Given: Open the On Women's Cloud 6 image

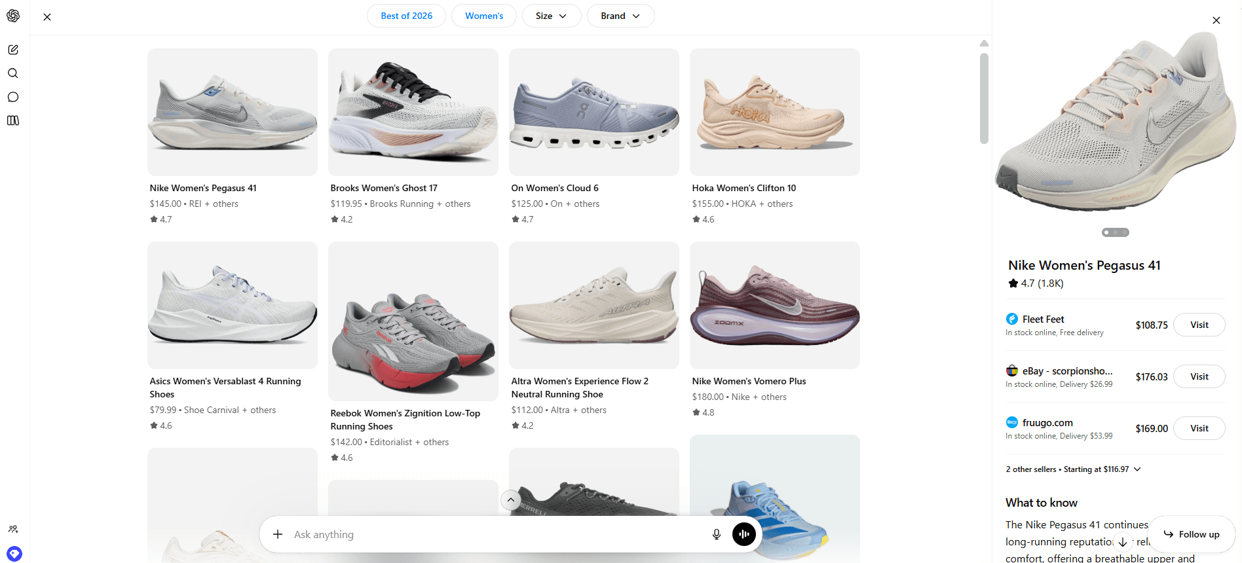Looking at the screenshot, I should [594, 112].
